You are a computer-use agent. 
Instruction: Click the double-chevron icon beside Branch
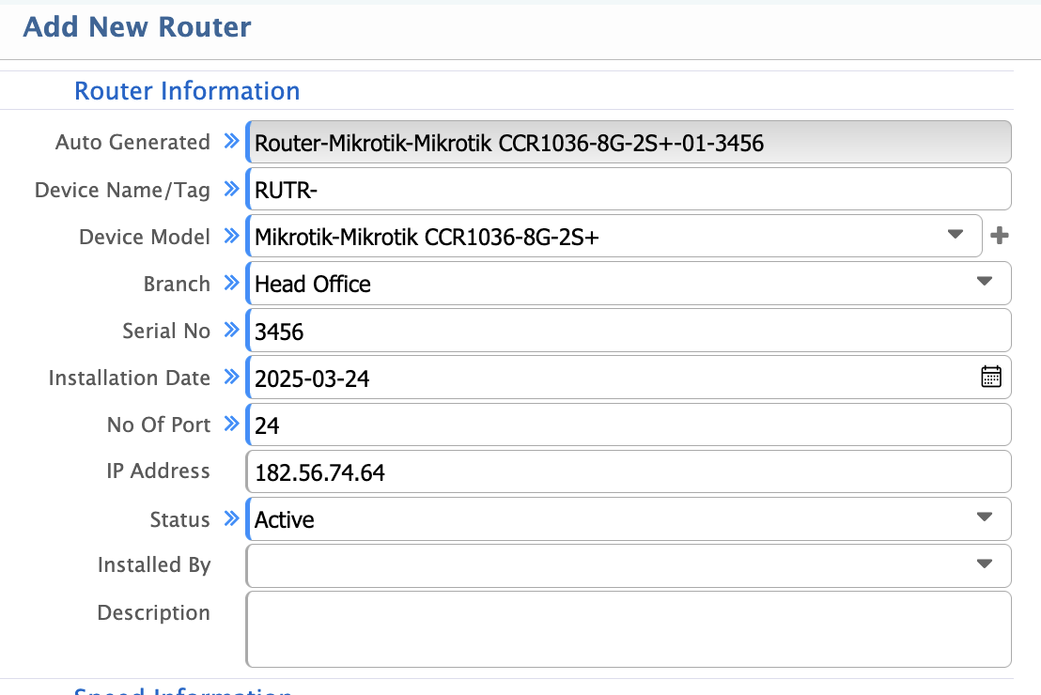230,283
